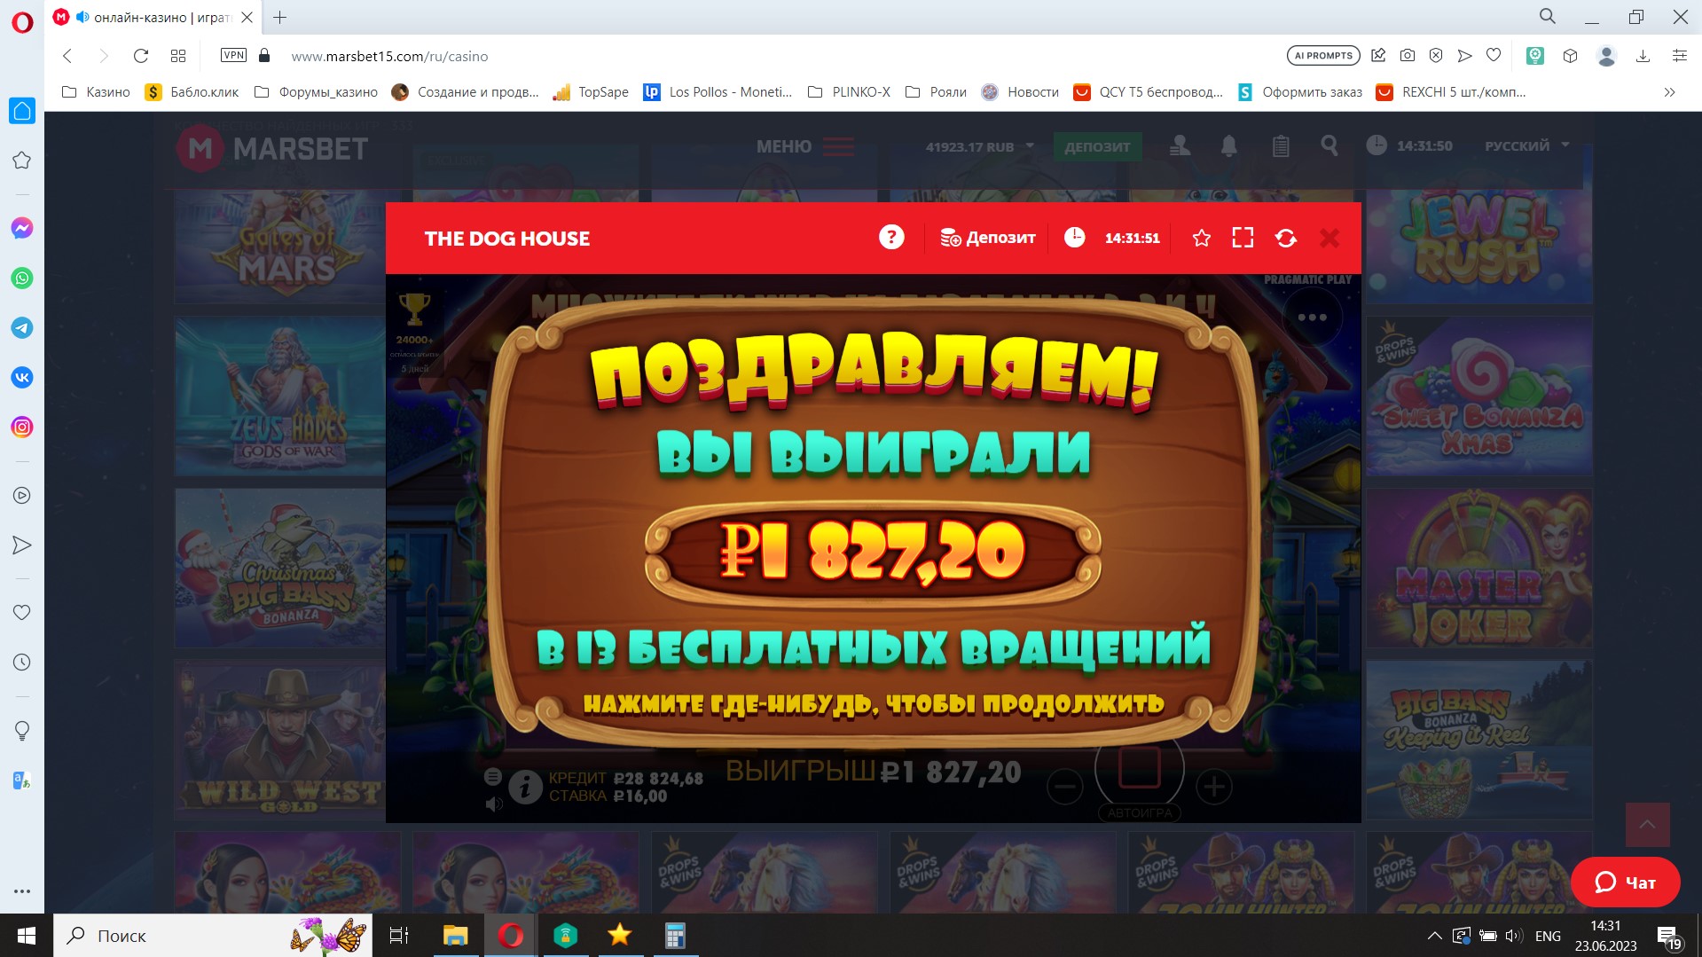Click the scroll-to-top arrow button

[x=1647, y=825]
